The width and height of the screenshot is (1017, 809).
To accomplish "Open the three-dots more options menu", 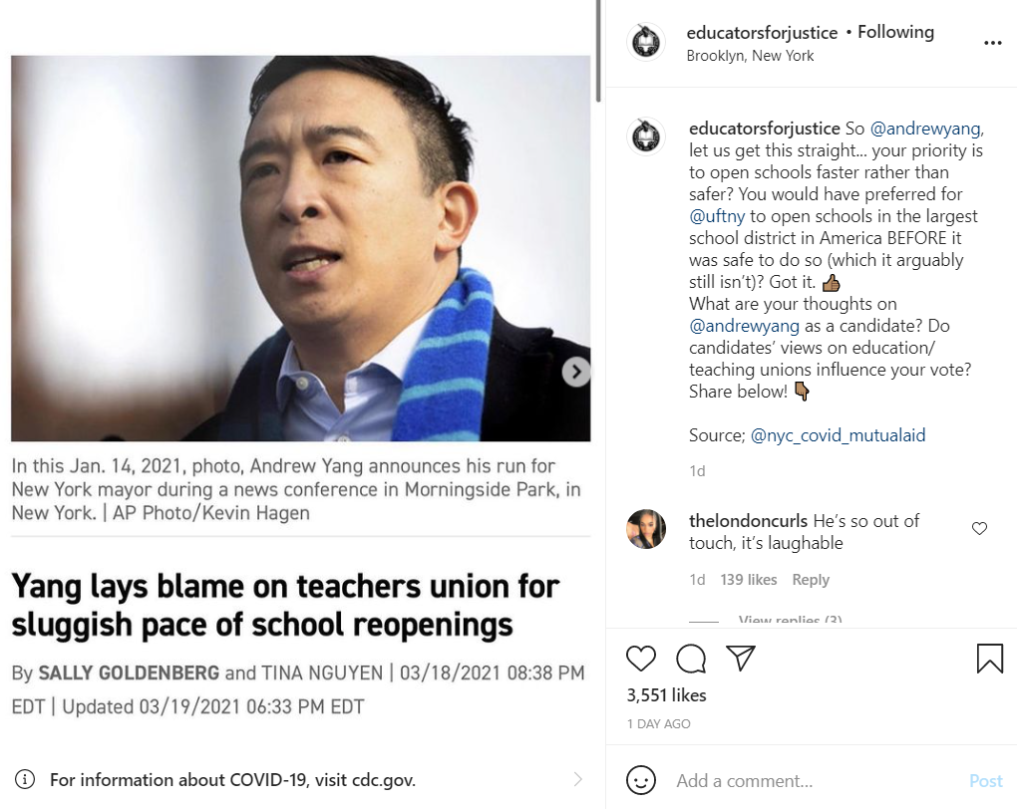I will coord(992,43).
